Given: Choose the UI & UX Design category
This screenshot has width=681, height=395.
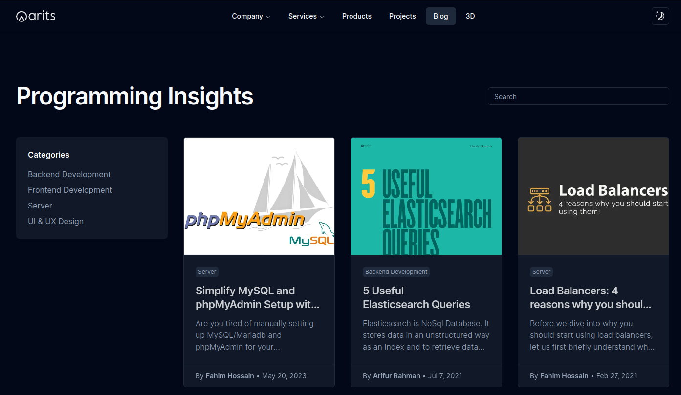Looking at the screenshot, I should pyautogui.click(x=56, y=221).
